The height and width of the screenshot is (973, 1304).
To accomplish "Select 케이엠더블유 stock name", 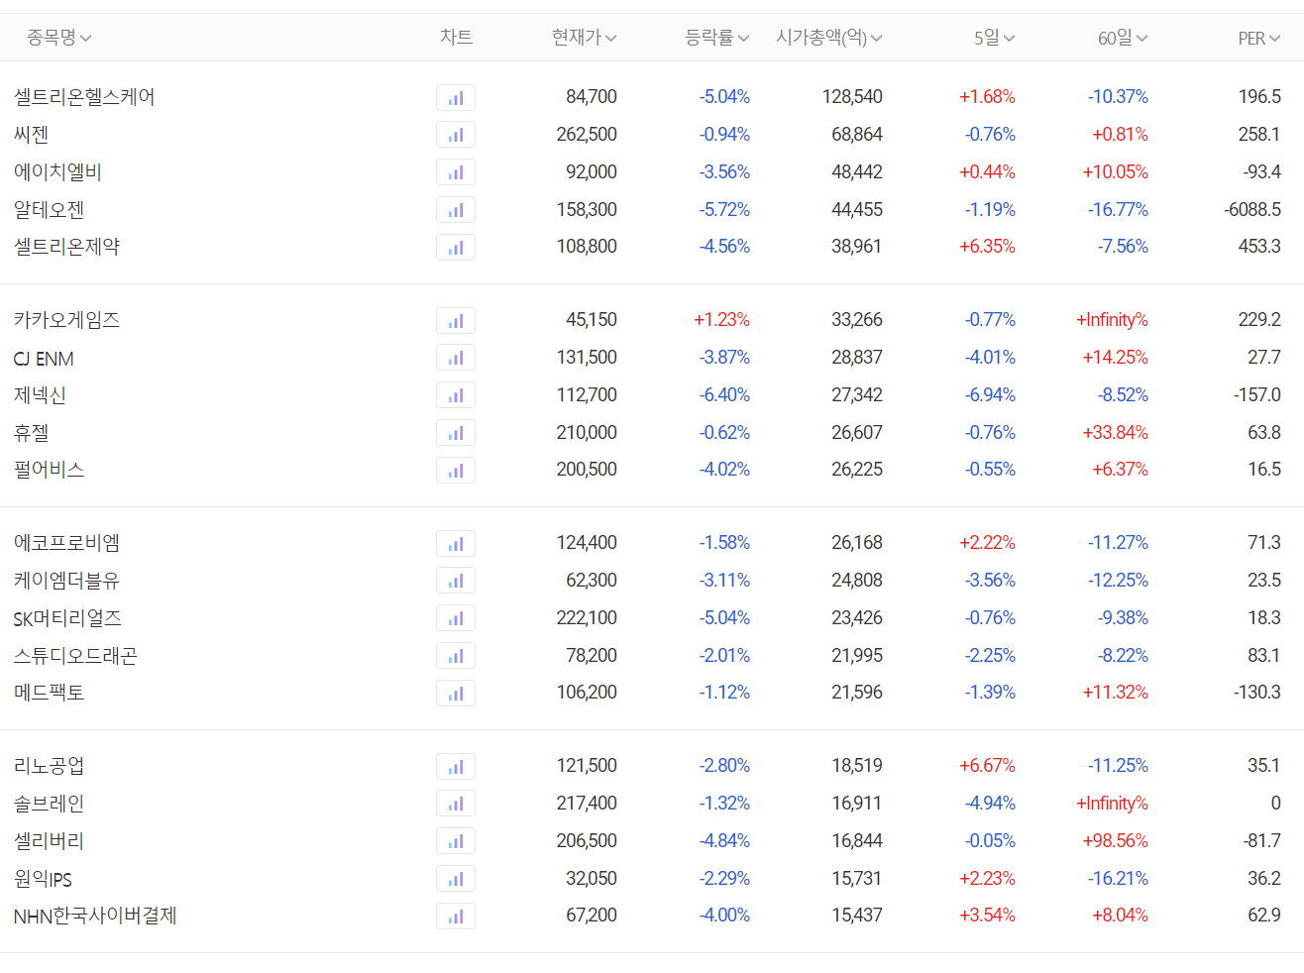I will click(x=66, y=581).
